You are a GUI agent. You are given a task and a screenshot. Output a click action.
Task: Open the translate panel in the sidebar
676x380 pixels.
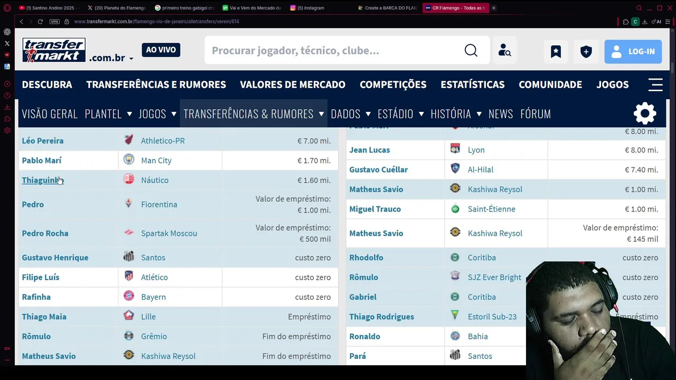[x=7, y=66]
